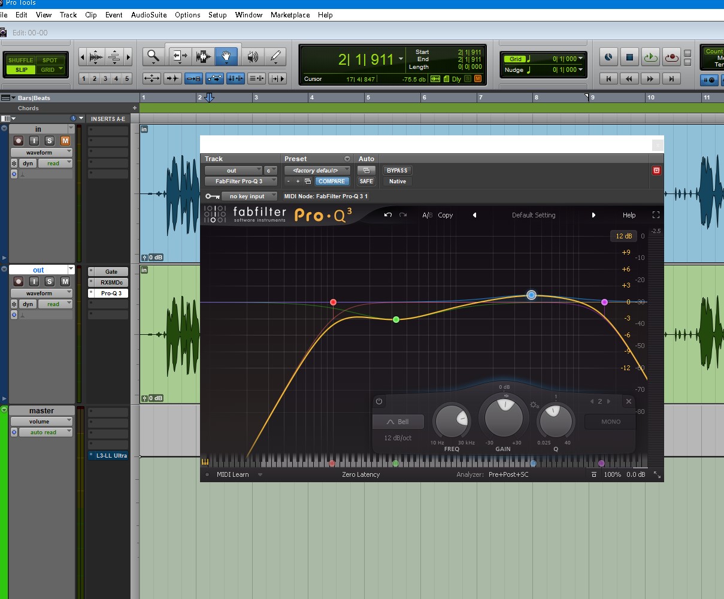
Task: Open the plug-in track selector 'out'
Action: tap(234, 171)
